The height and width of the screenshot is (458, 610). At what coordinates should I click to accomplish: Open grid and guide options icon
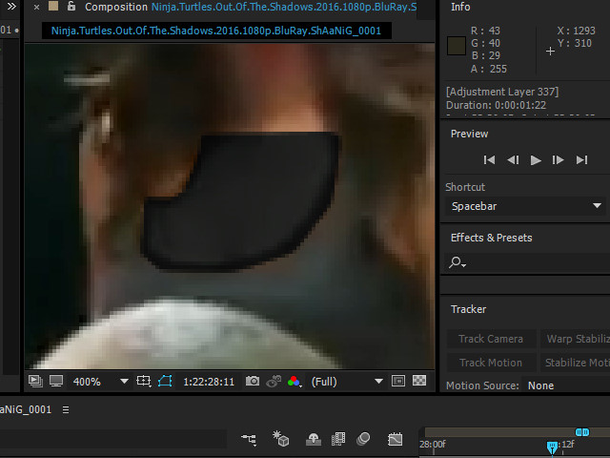point(144,381)
